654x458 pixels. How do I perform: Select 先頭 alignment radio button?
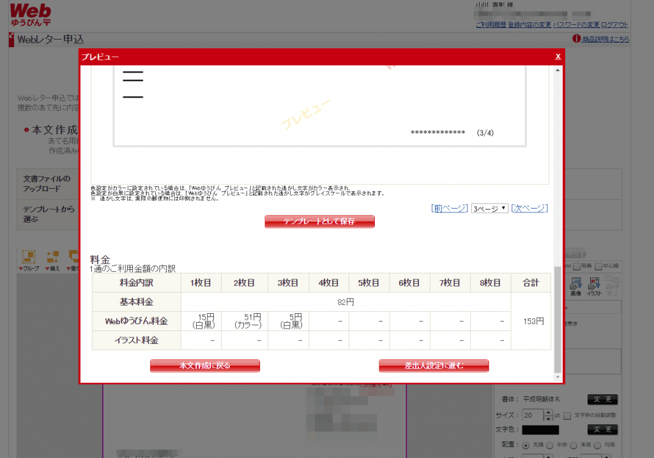tap(526, 445)
